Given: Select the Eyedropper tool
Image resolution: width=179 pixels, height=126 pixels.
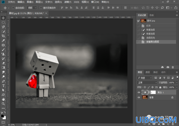Looking at the screenshot, I should tap(3, 40).
